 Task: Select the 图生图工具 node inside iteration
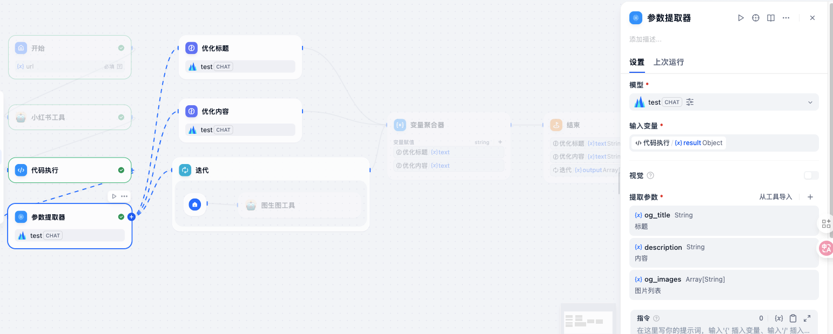pos(300,205)
